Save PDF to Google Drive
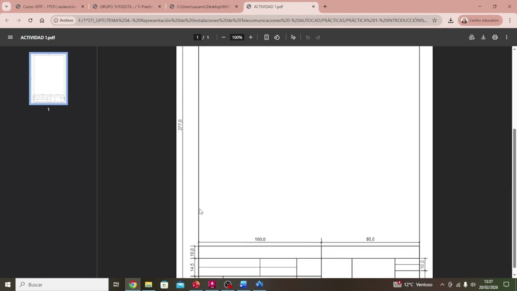The height and width of the screenshot is (291, 517). click(x=471, y=37)
